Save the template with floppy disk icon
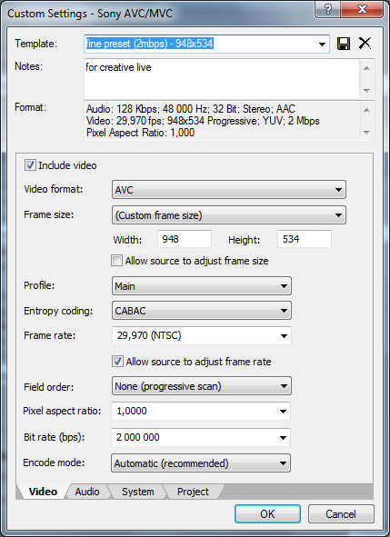The width and height of the screenshot is (390, 537). [344, 44]
